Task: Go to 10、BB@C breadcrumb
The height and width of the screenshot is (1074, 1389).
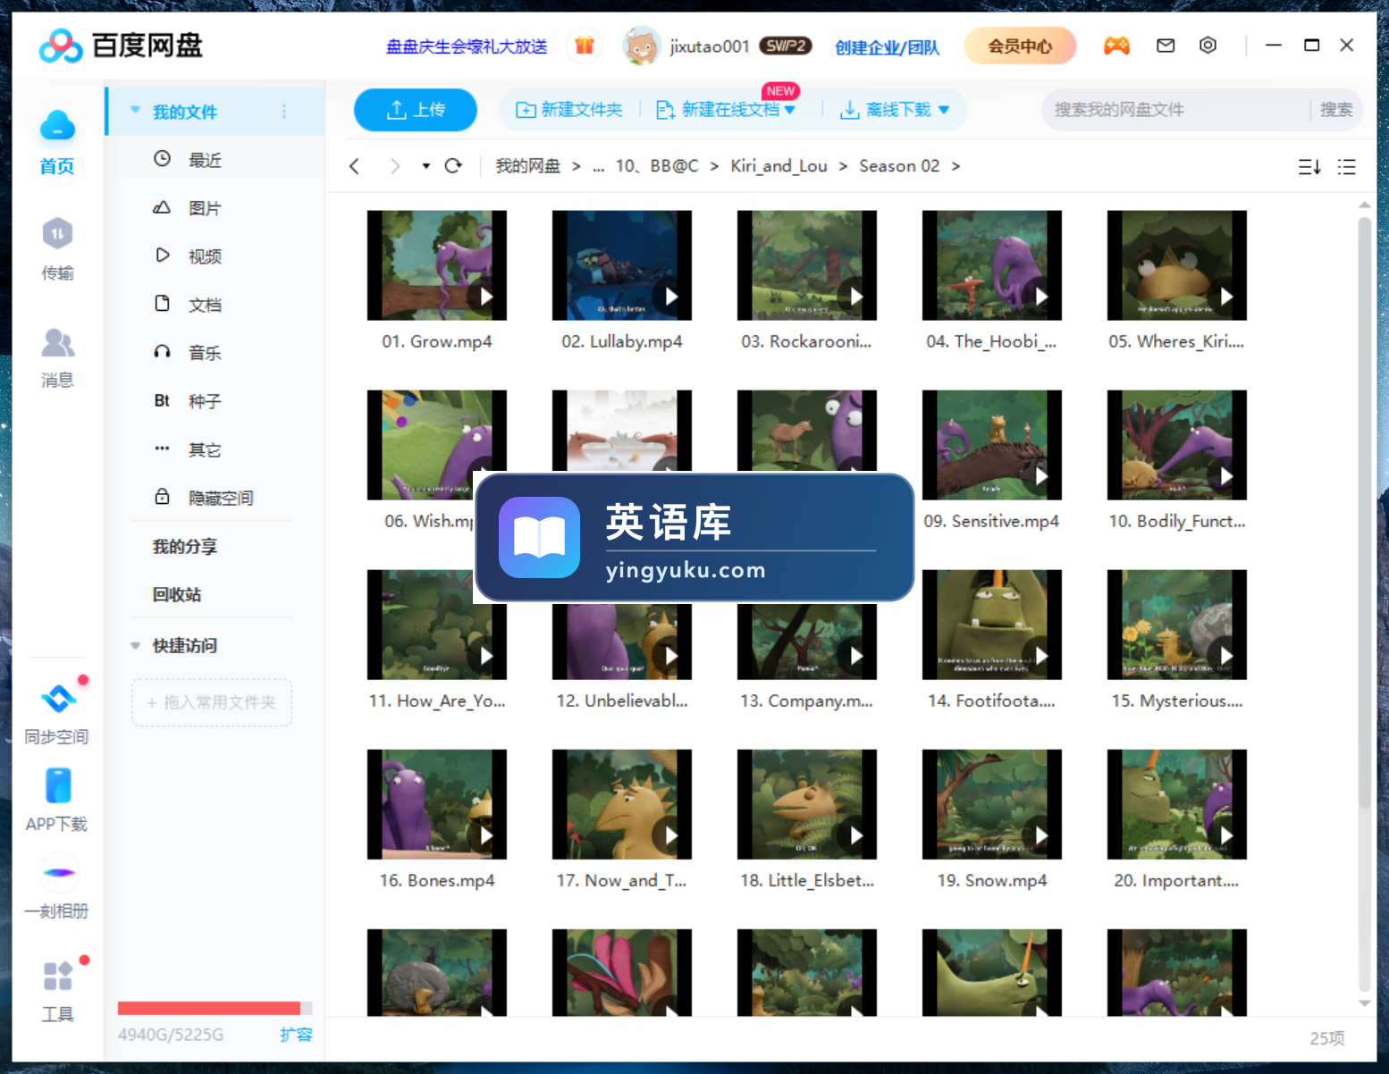Action: (657, 166)
